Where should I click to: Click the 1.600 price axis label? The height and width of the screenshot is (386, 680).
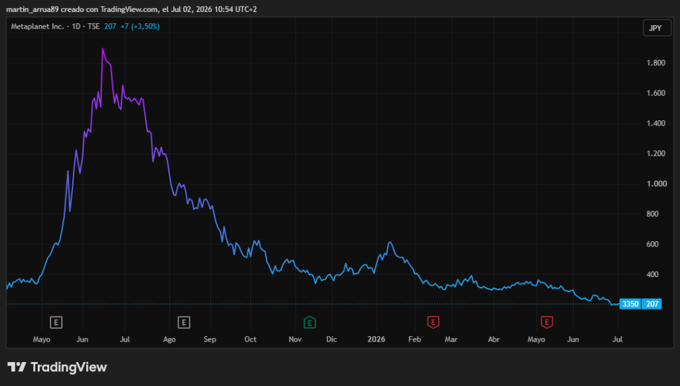click(655, 93)
